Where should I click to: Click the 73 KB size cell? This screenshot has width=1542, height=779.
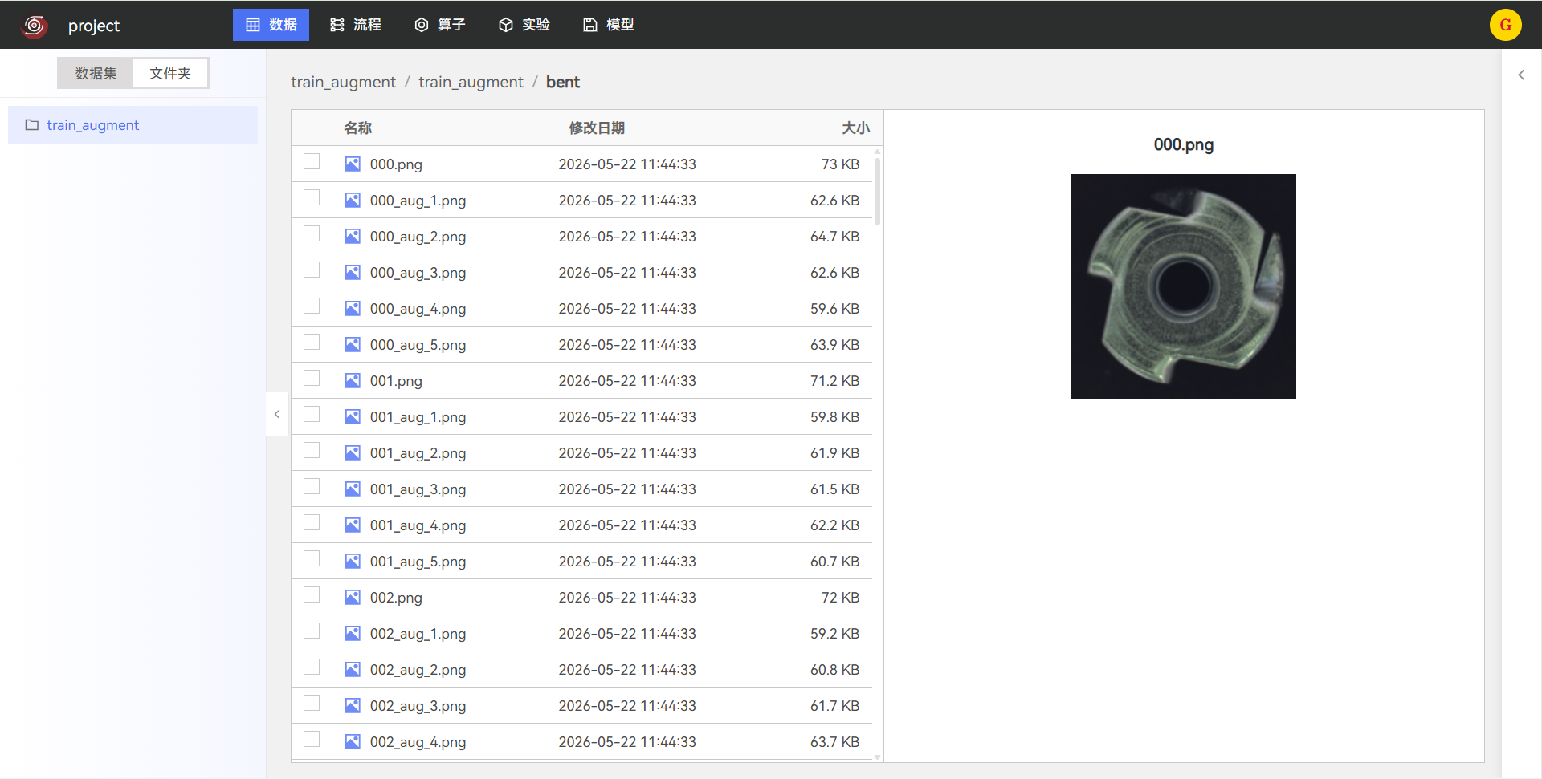point(840,164)
